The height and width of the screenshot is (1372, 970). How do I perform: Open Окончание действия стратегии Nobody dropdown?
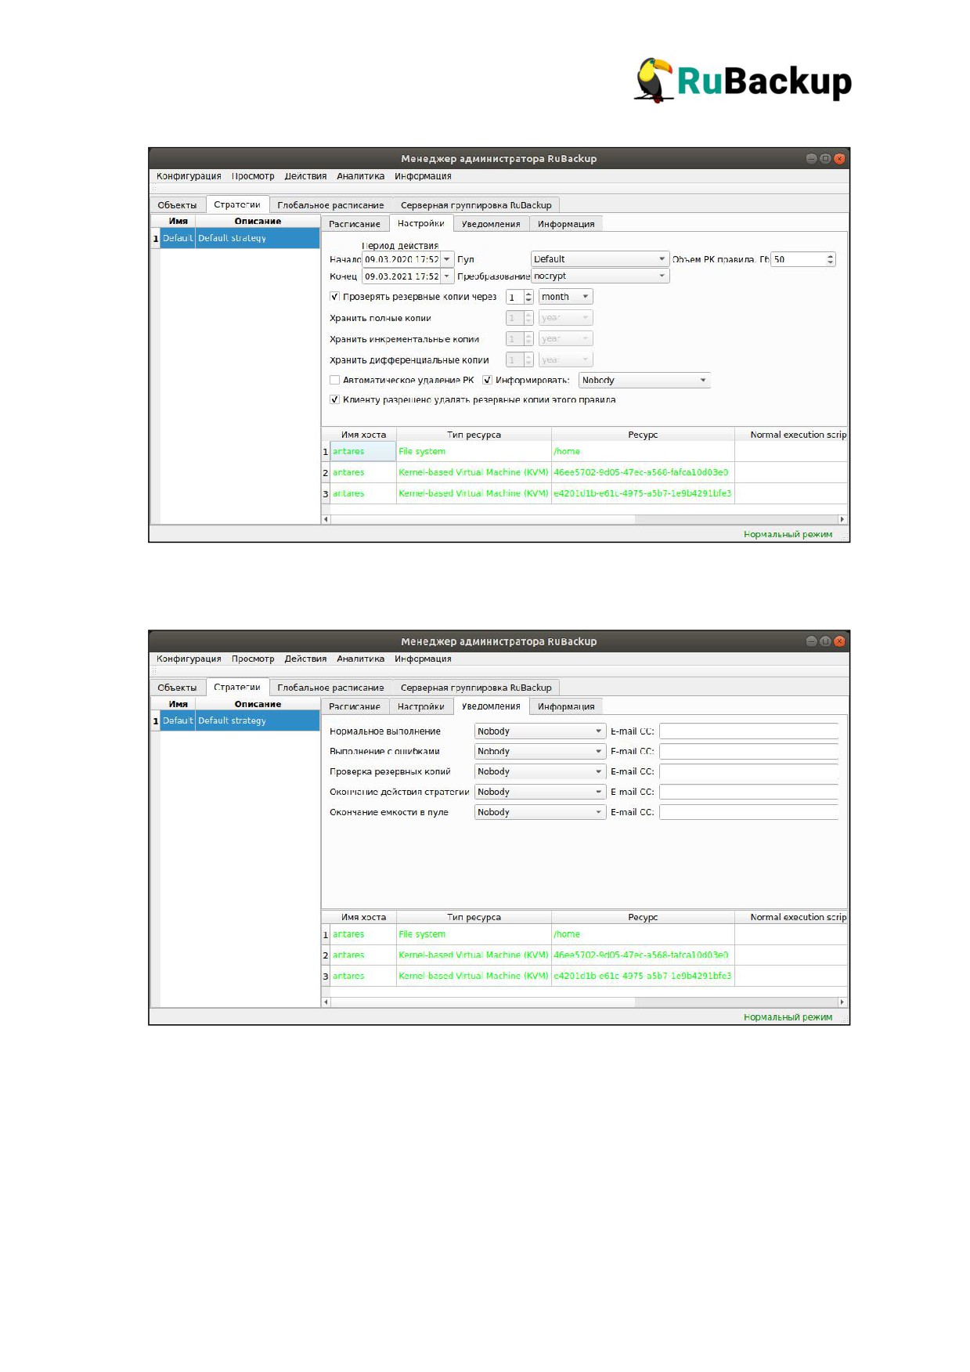[x=540, y=793]
